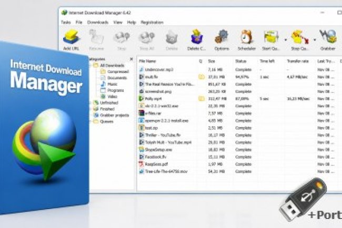Expand the Queues tree node
Viewport: 342px width, 228px height.
[90, 121]
